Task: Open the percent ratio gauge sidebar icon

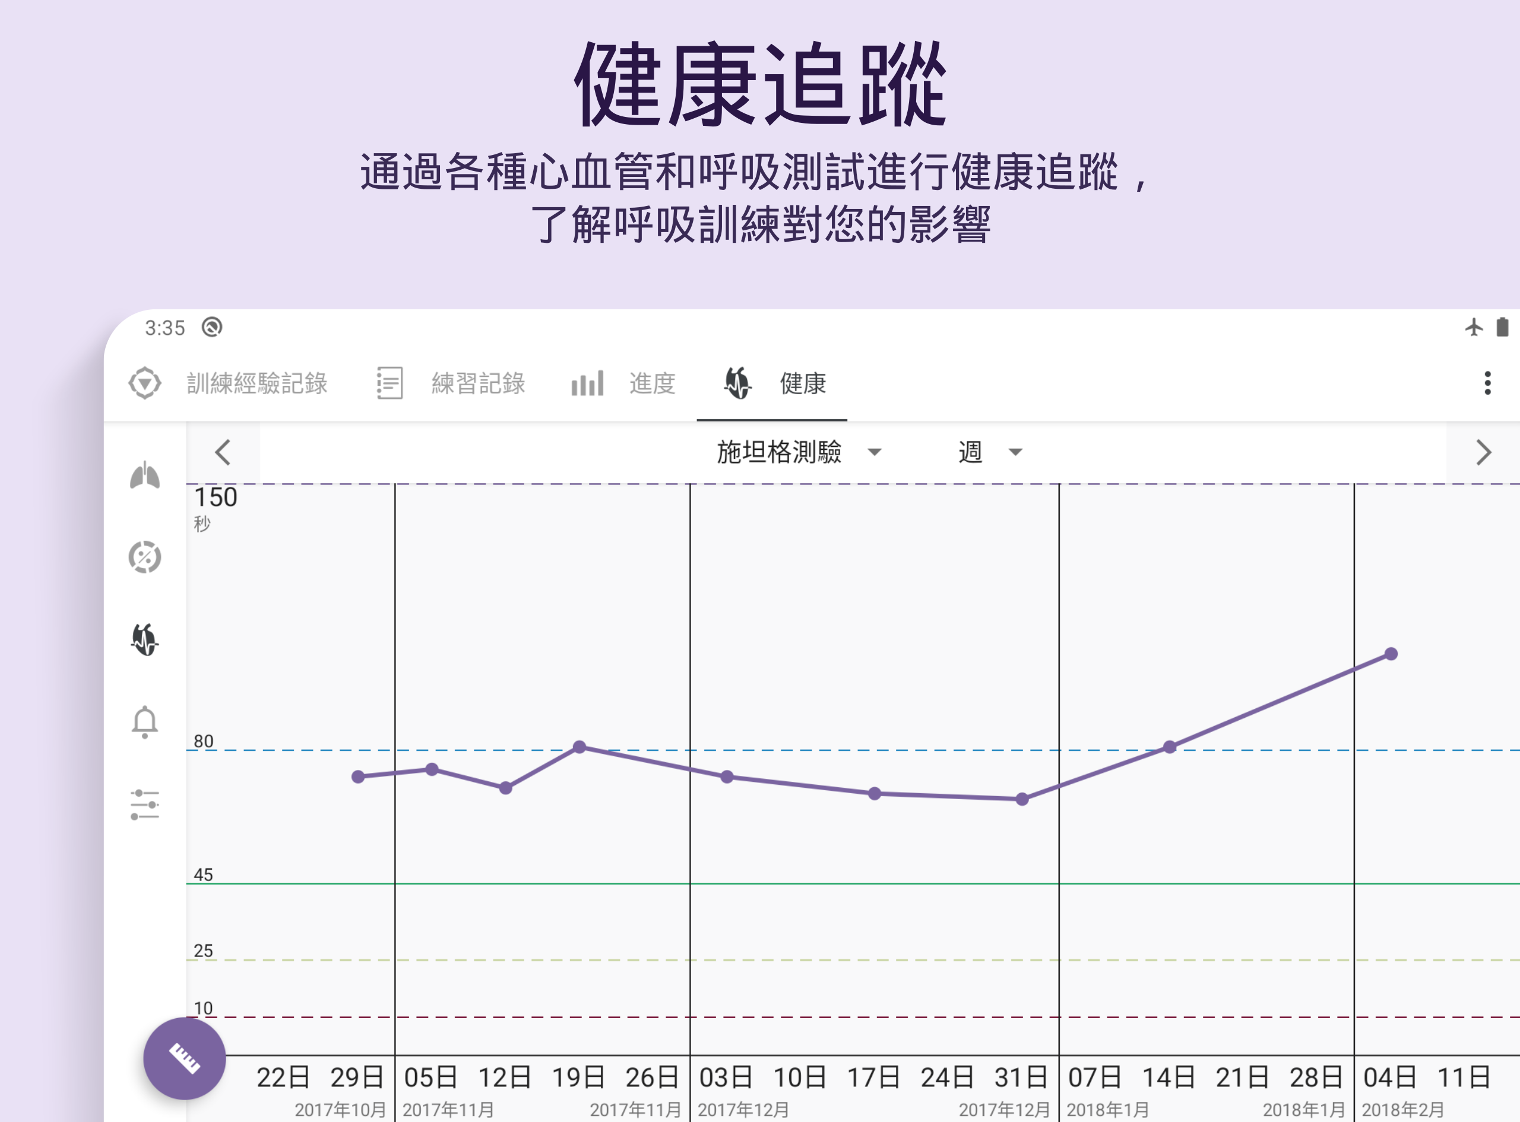Action: click(145, 557)
